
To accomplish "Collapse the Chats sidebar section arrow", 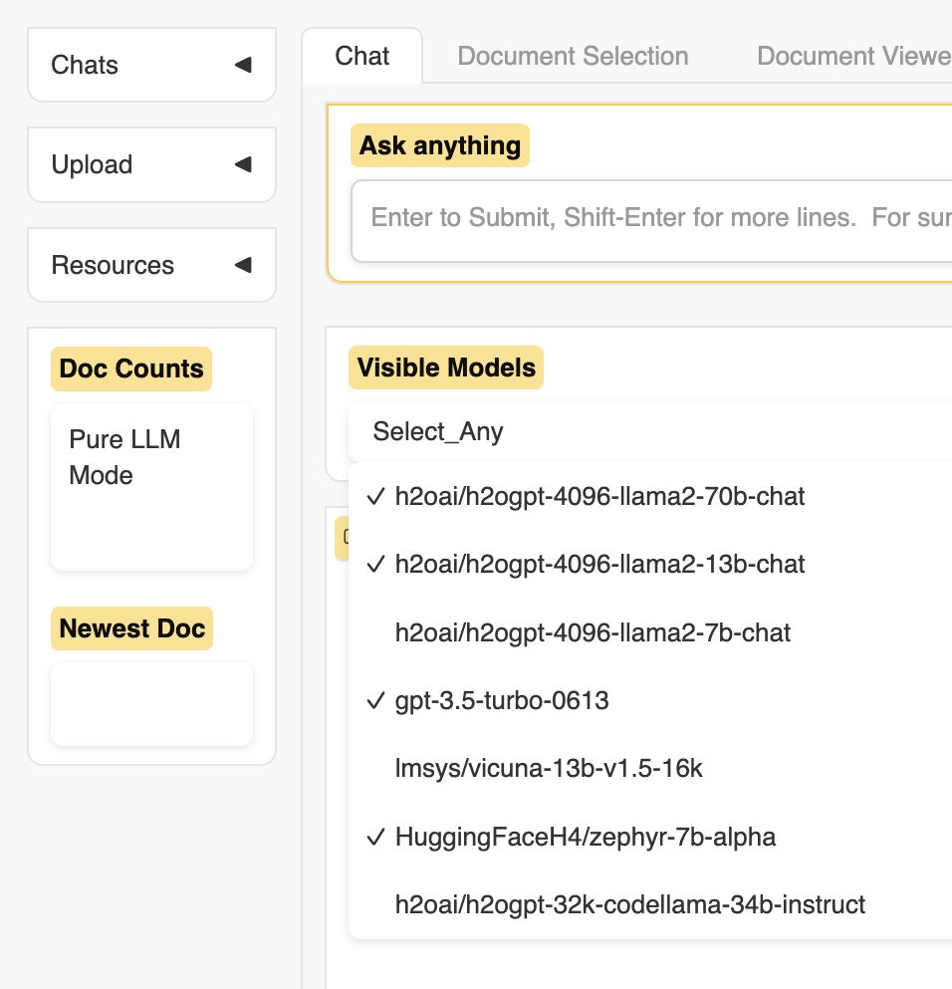I will pyautogui.click(x=243, y=65).
